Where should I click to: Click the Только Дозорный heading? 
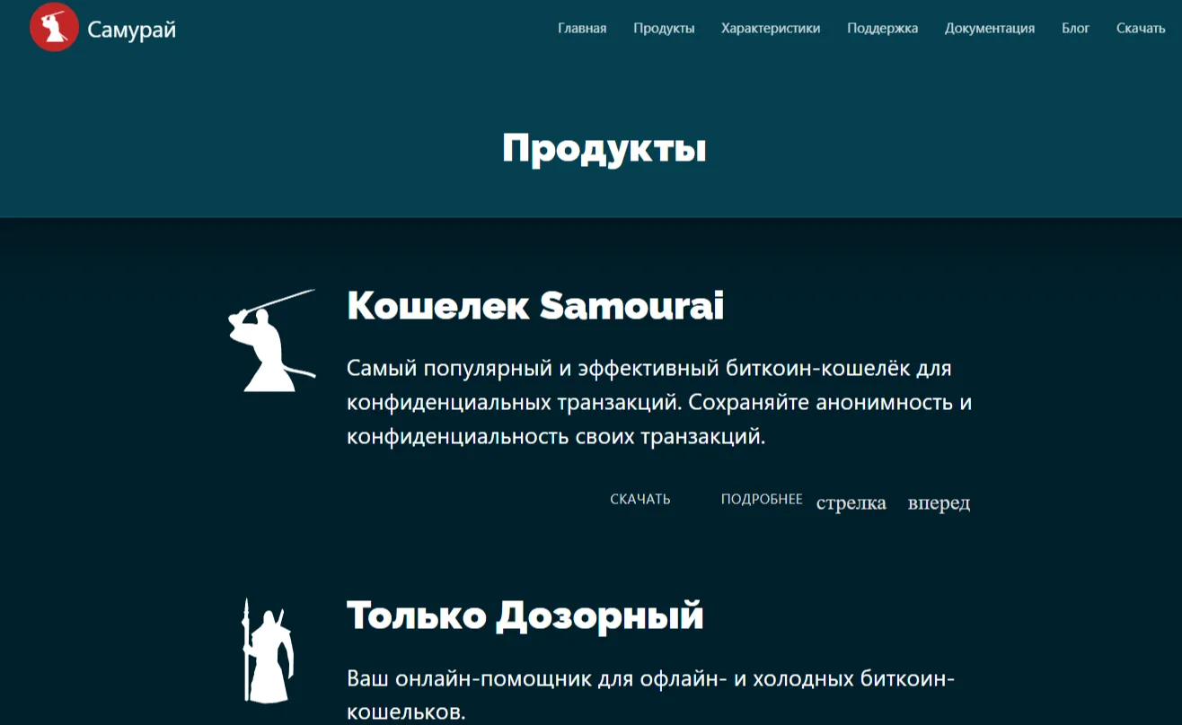(525, 616)
